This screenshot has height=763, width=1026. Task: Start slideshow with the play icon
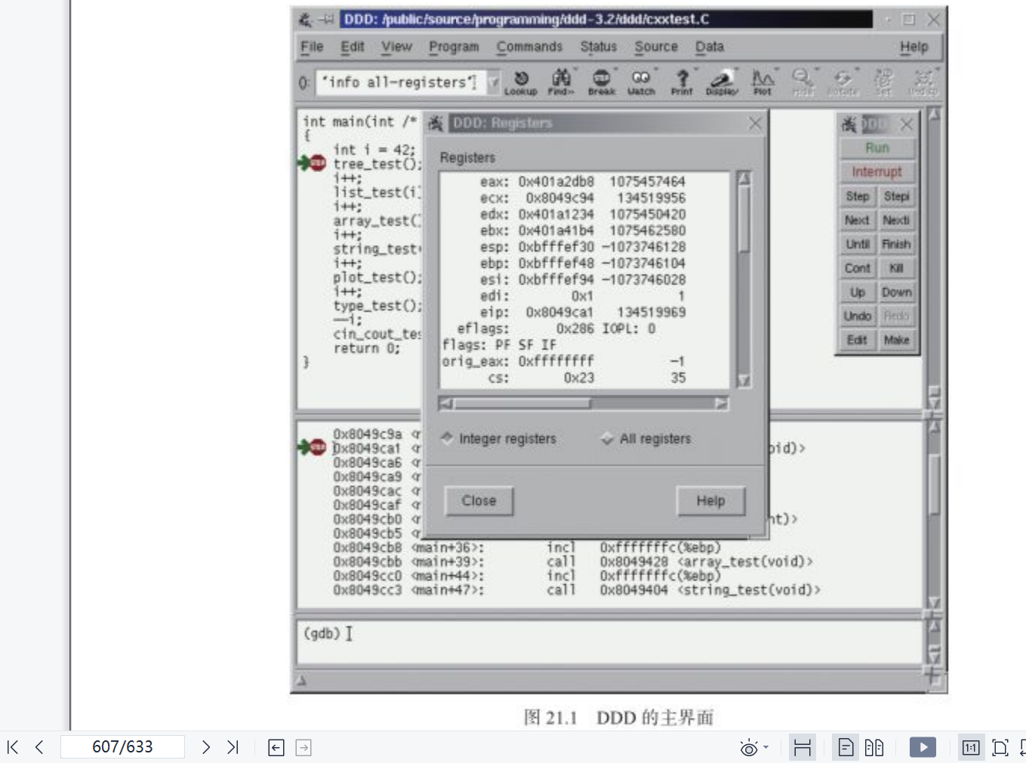[x=923, y=747]
